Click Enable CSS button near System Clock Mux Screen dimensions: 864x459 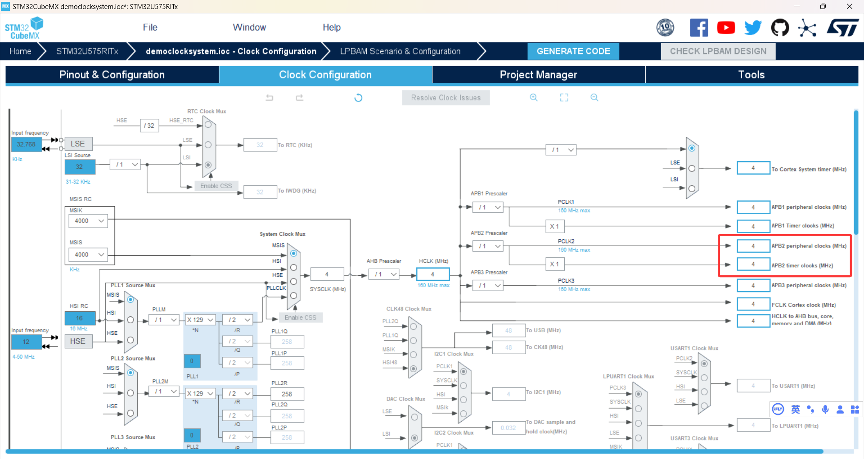coord(301,318)
